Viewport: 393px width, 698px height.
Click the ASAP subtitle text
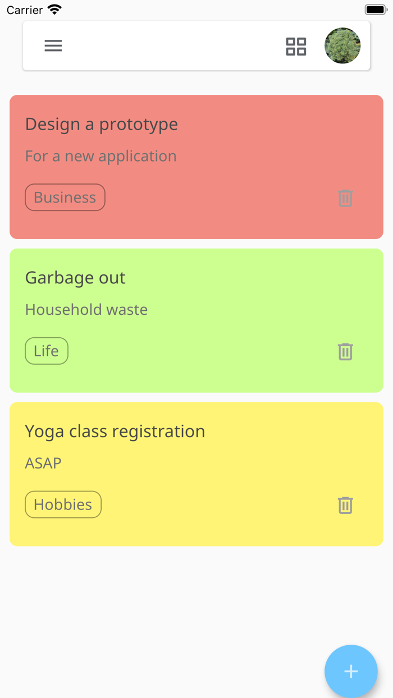coord(43,463)
